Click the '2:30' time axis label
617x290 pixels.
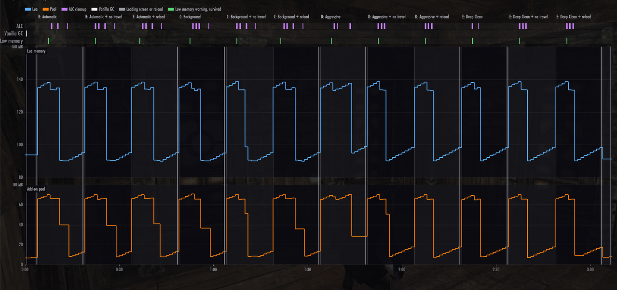496,269
